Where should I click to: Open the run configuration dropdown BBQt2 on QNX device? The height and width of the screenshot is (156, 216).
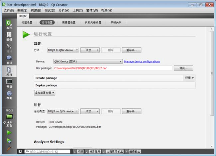pos(63,111)
